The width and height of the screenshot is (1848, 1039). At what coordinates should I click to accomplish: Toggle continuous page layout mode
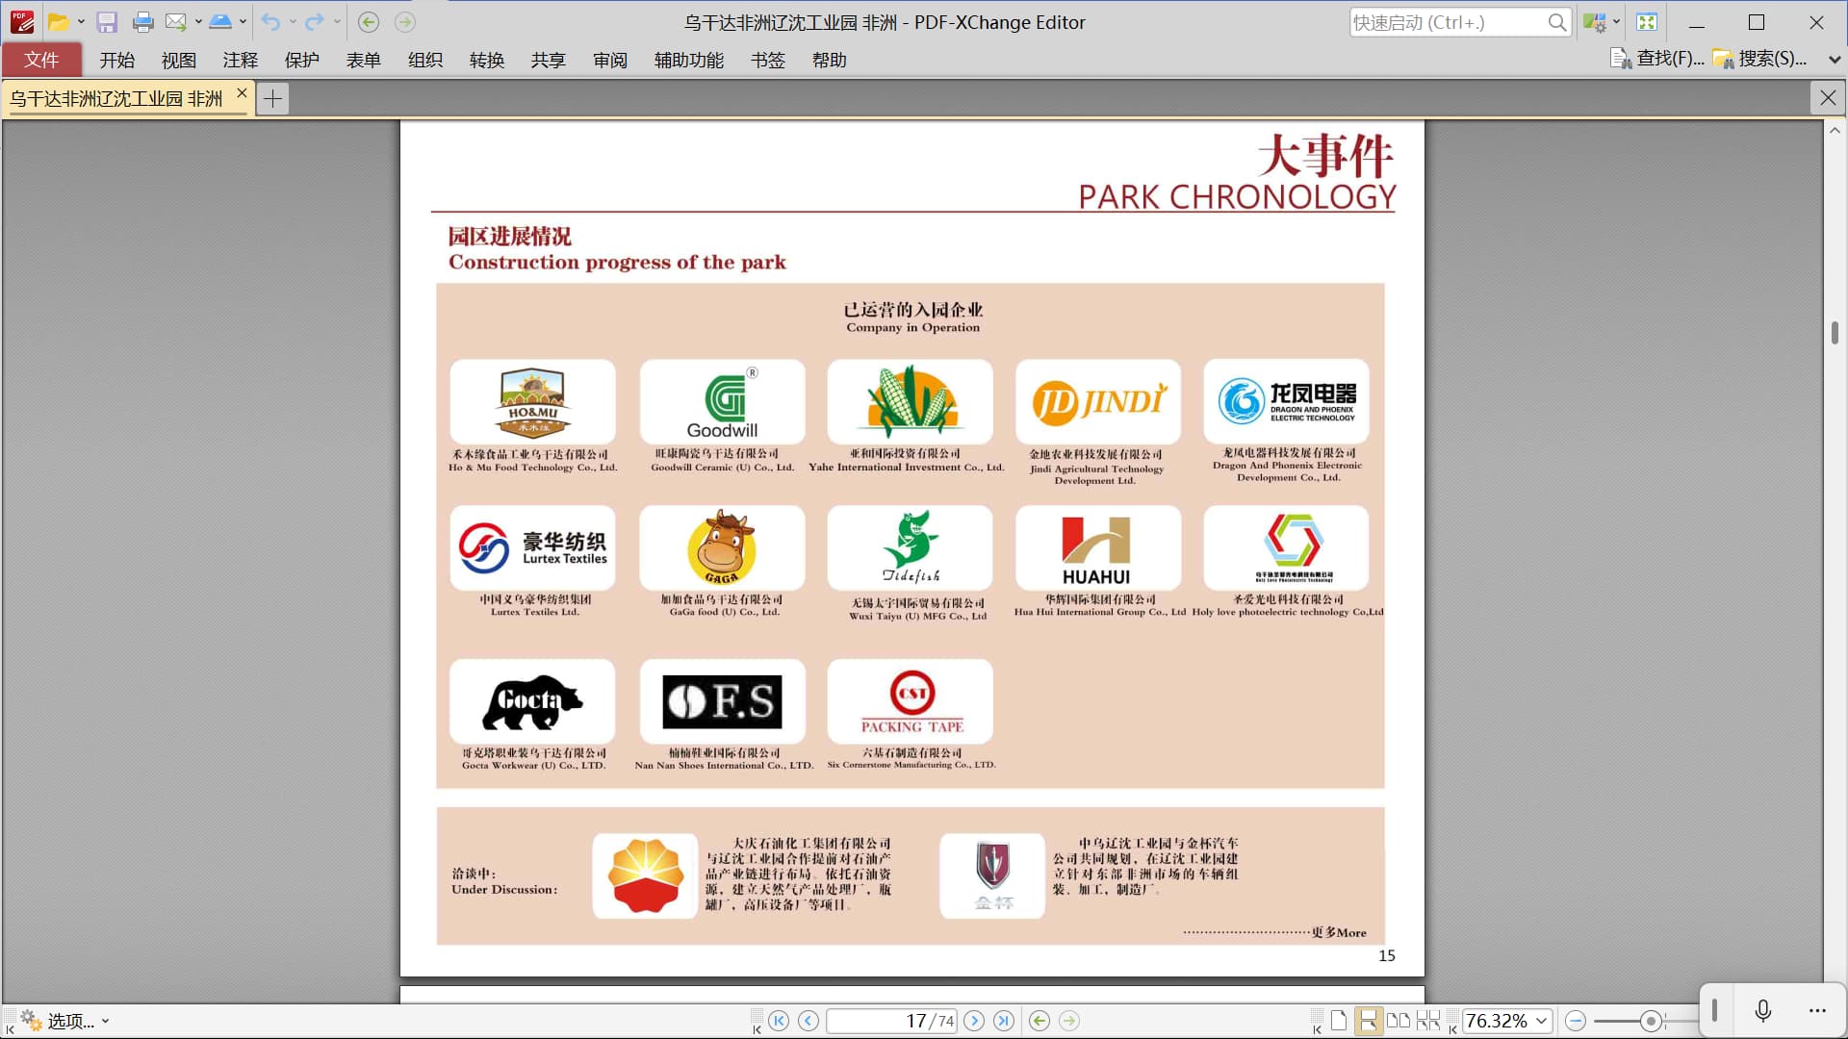(x=1367, y=1021)
